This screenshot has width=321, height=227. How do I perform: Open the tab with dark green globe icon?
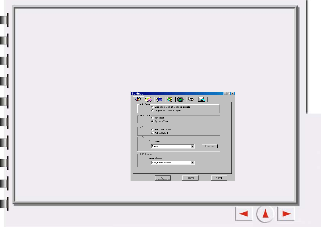[x=180, y=99]
